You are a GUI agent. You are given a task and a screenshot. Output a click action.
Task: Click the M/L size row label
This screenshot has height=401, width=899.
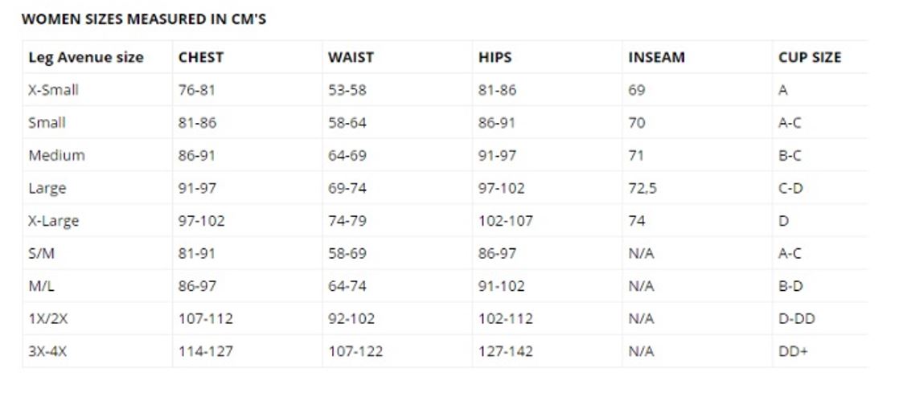click(x=42, y=286)
